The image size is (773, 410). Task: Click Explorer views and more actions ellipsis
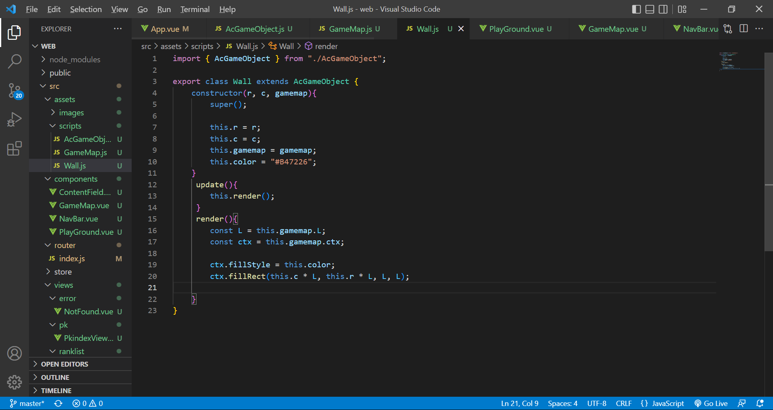click(x=118, y=29)
